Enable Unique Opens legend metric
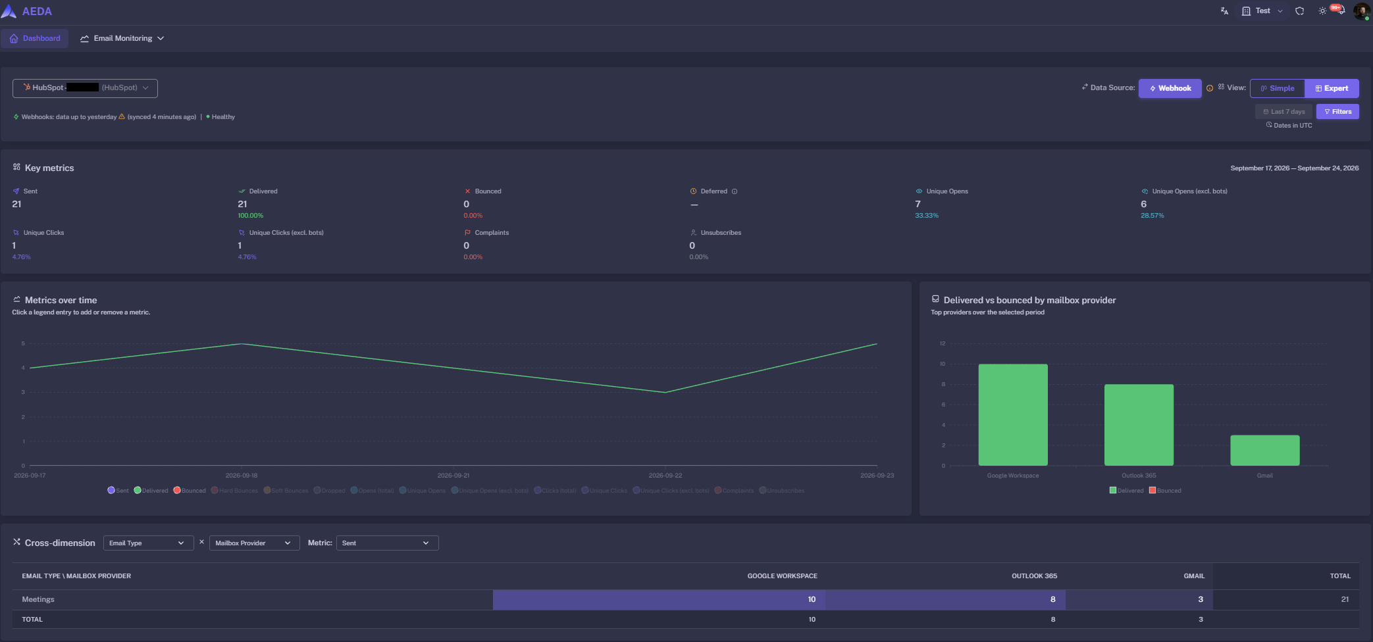Image resolution: width=1373 pixels, height=642 pixels. (x=422, y=491)
